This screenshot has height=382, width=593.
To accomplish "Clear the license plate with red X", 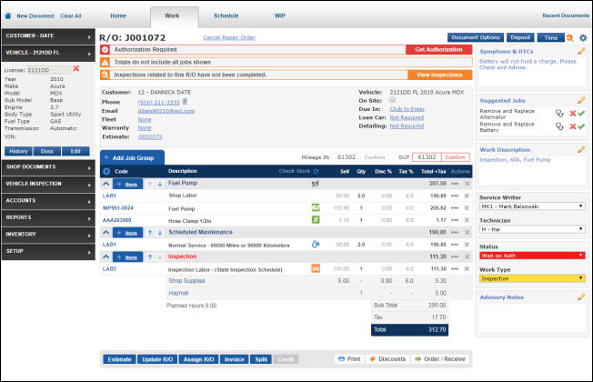I will 76,68.
